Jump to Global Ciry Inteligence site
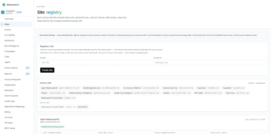The height and width of the screenshot is (134, 271). tap(137, 93)
